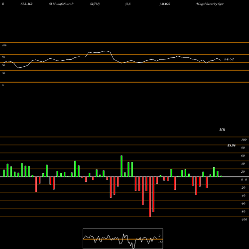Click the 30 level label on RSI panel

pos(3,73)
